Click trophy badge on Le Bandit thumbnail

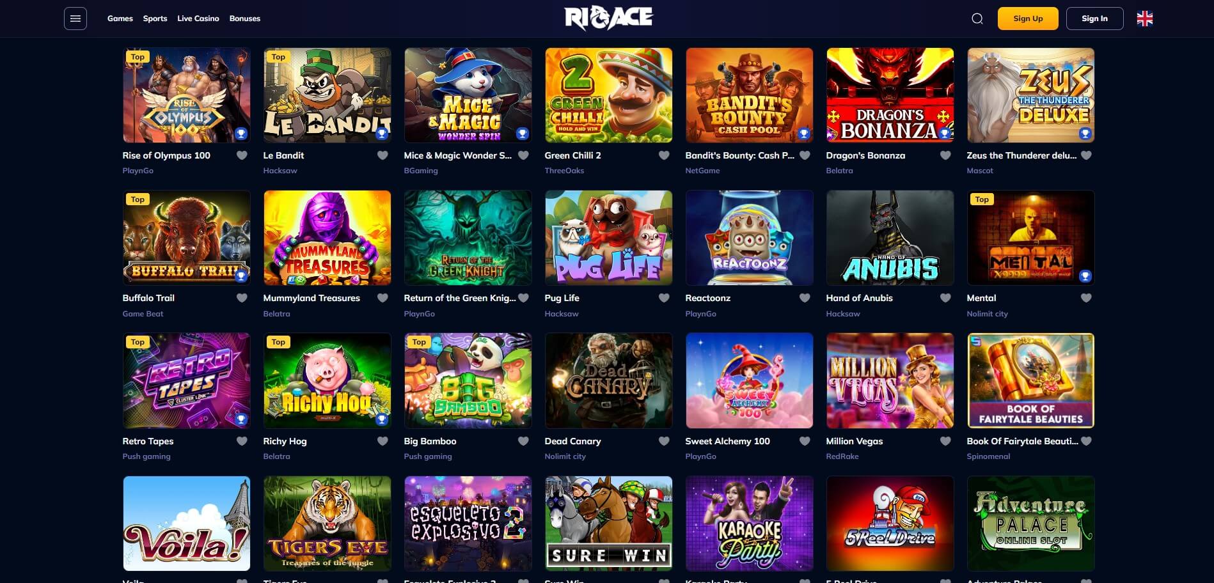click(x=382, y=134)
